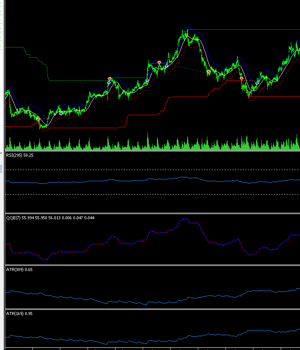Click red marker at dashed blue line's right end
This screenshot has width=300, height=350.
[x=209, y=71]
